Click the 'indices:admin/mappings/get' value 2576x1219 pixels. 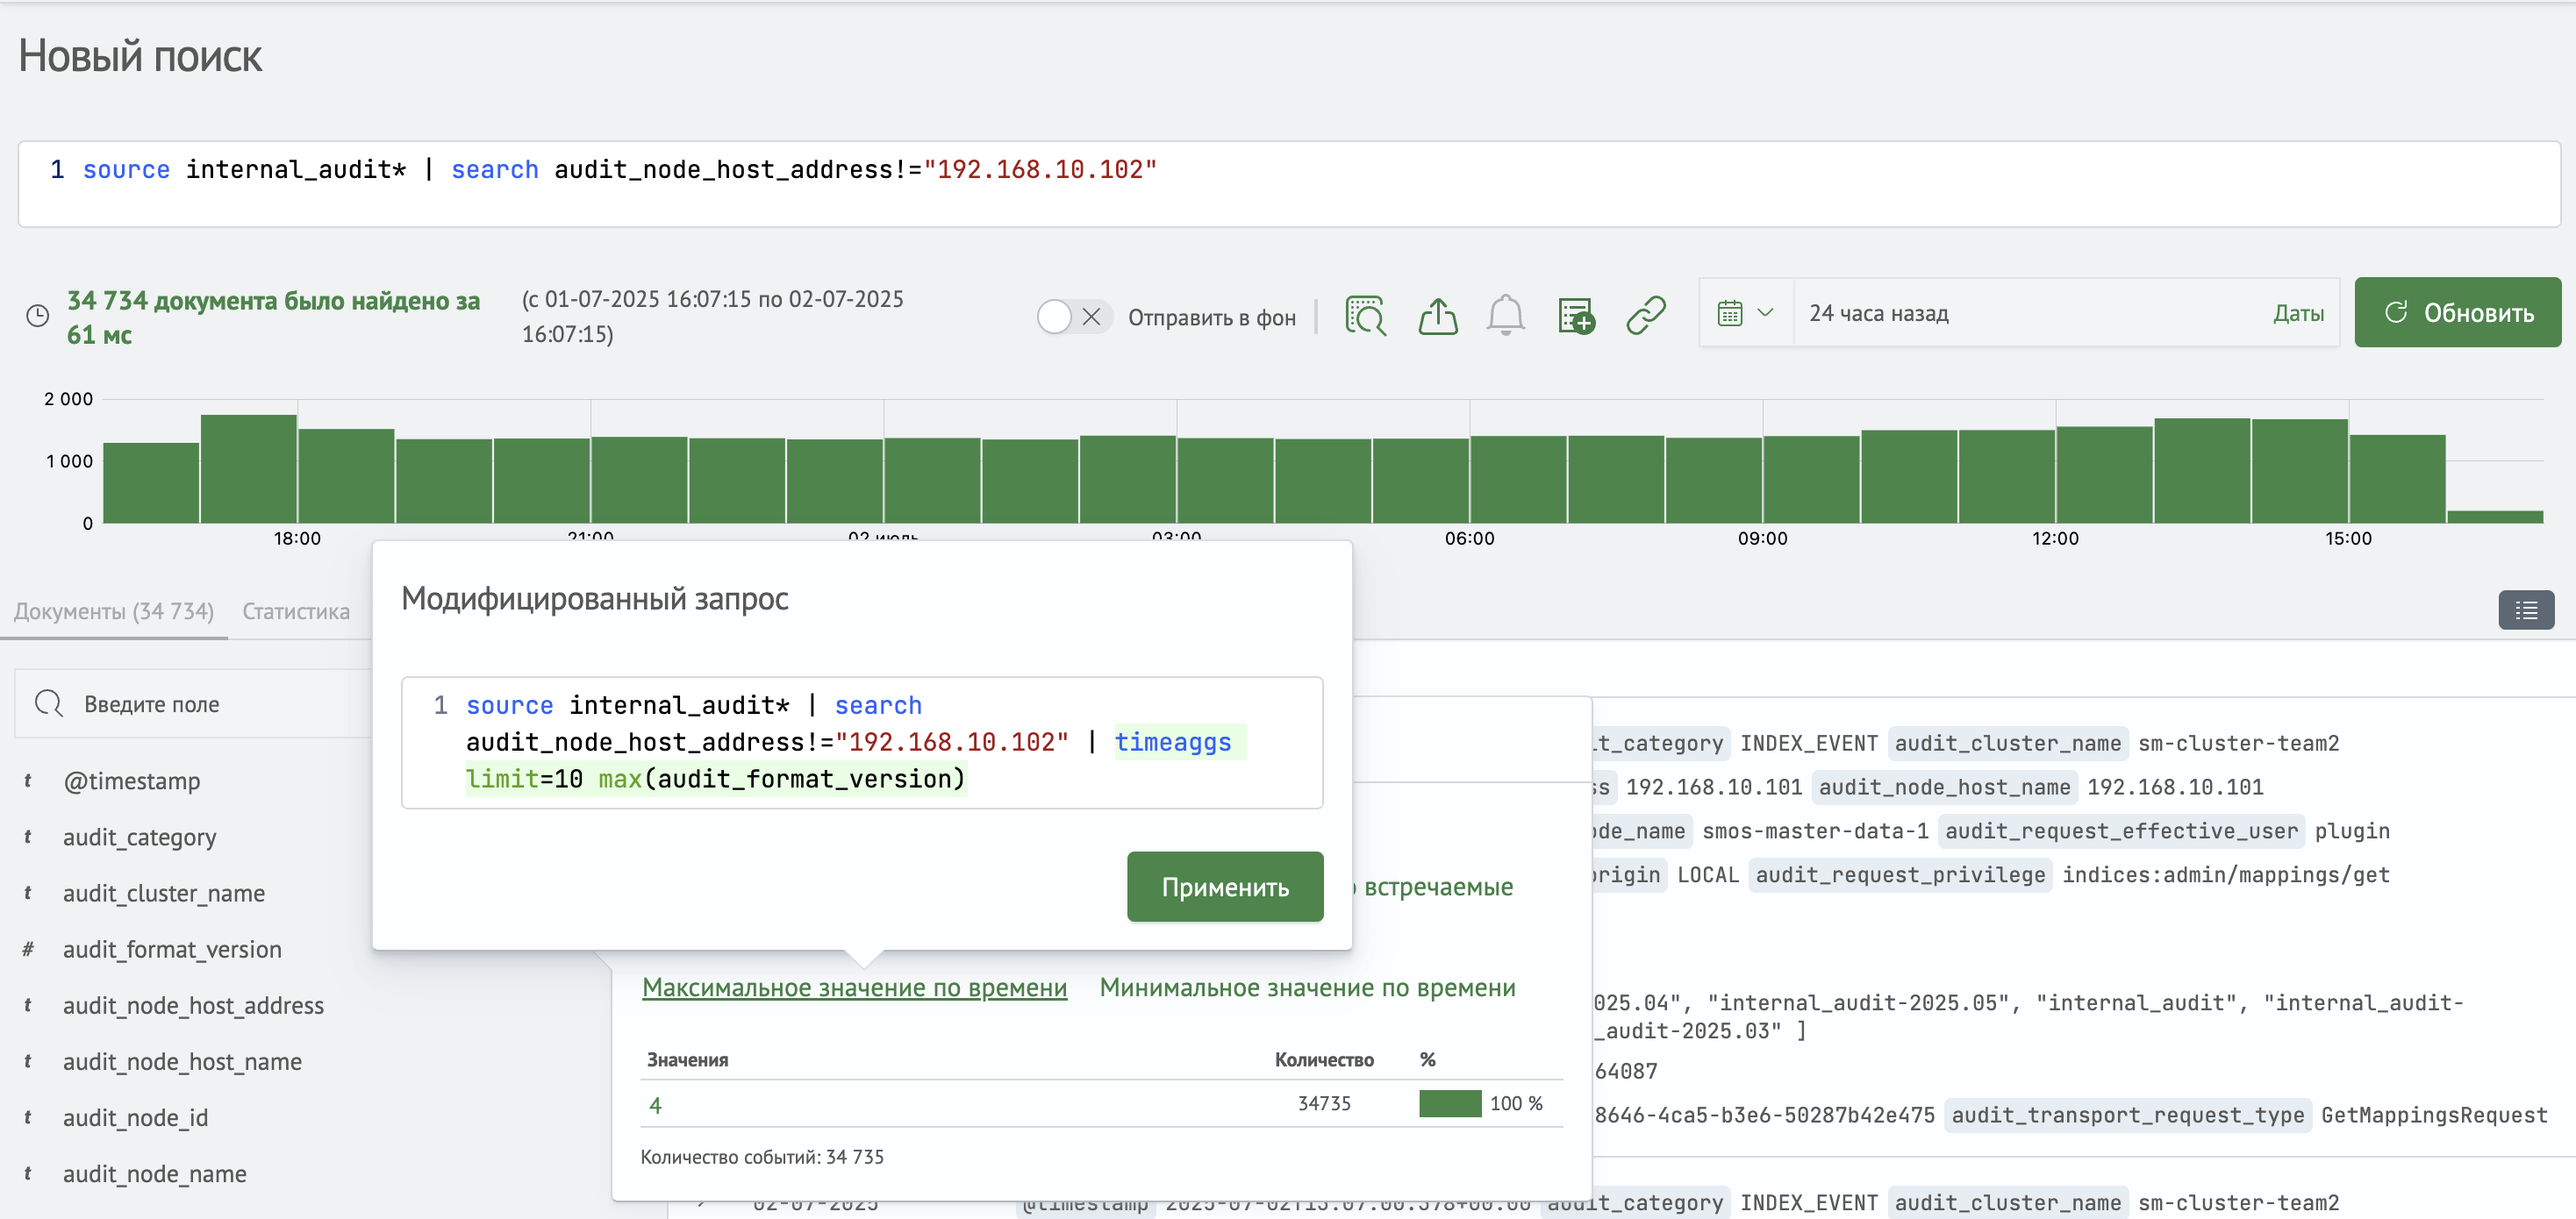(x=2225, y=874)
